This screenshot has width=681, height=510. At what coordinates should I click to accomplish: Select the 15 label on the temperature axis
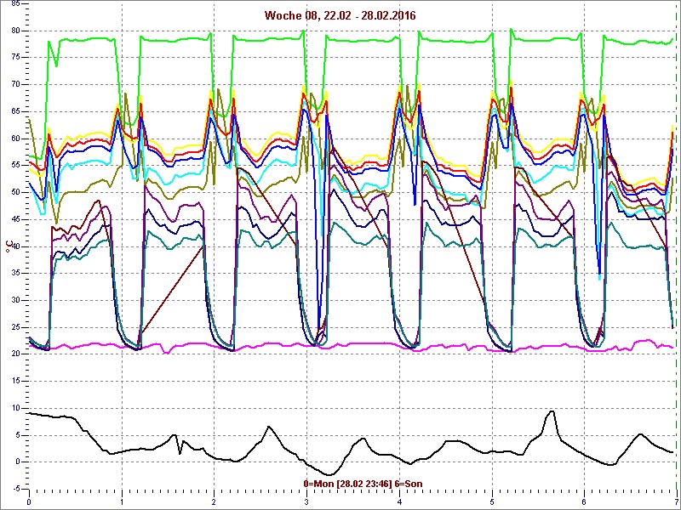pyautogui.click(x=15, y=381)
